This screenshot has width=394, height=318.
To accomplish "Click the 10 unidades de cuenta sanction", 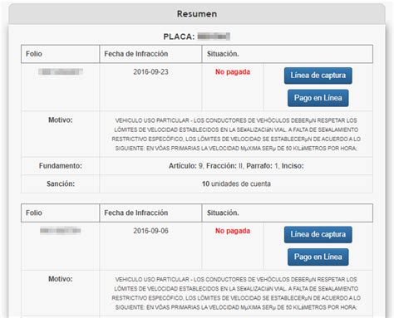I will 236,183.
